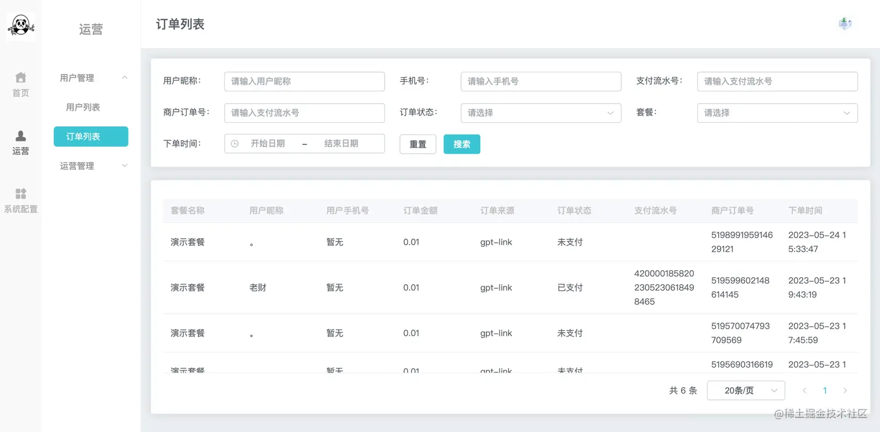The width and height of the screenshot is (880, 432).
Task: Click user nickname 老财 in table
Action: point(258,288)
